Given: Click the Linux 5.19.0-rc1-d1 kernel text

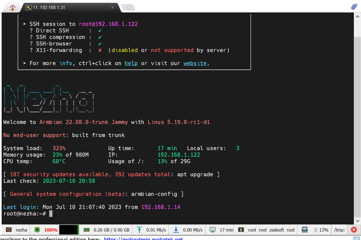Looking at the screenshot, I should click(x=179, y=122).
